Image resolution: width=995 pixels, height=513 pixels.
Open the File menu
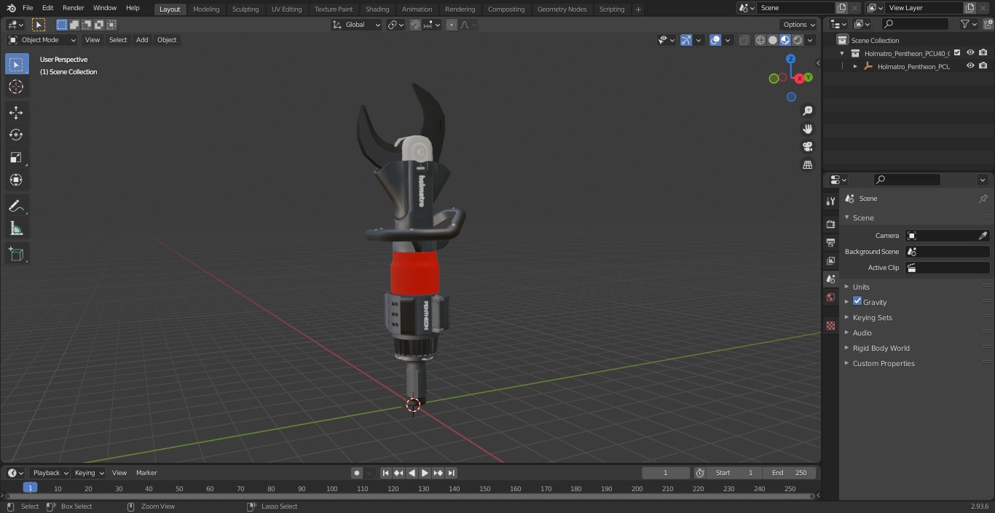[28, 8]
